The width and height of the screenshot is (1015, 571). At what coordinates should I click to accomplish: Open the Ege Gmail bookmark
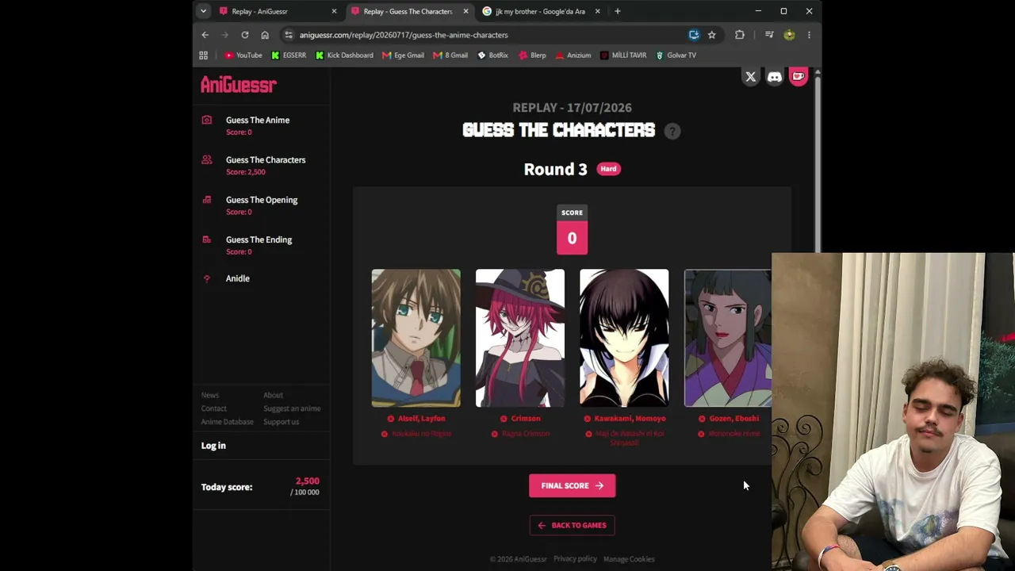coord(403,56)
